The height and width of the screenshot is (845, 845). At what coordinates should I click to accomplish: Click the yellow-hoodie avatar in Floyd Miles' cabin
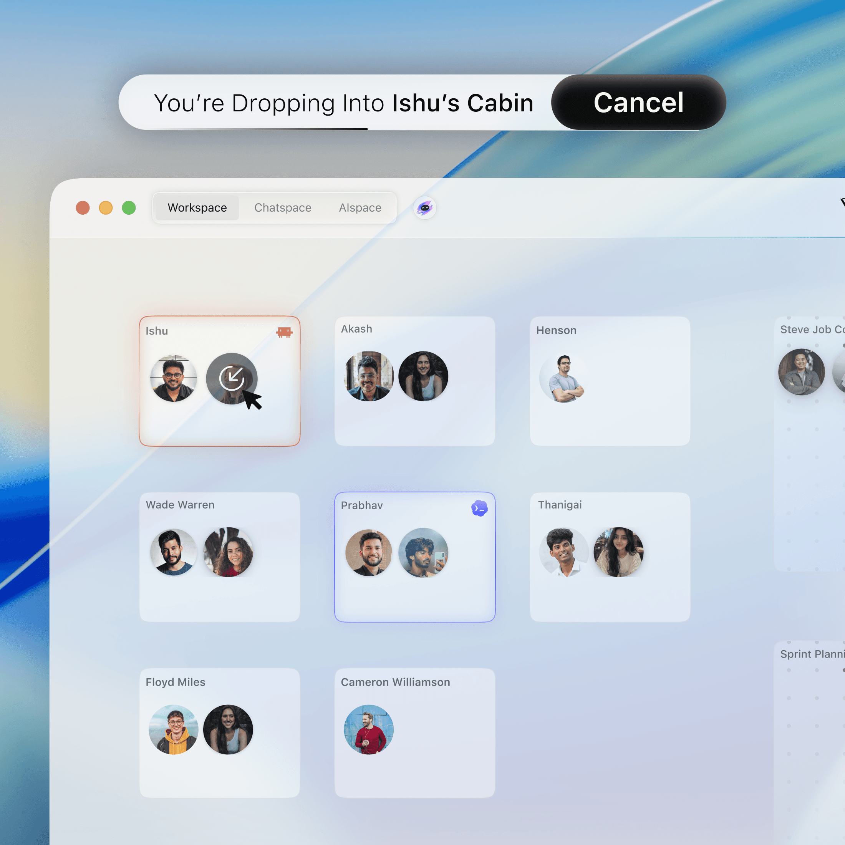coord(174,729)
